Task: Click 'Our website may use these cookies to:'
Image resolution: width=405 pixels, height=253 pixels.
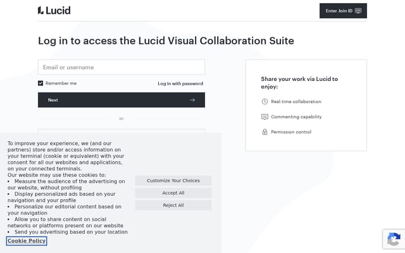Action: click(x=56, y=175)
